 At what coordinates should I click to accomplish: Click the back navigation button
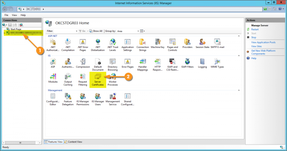click(5, 9)
